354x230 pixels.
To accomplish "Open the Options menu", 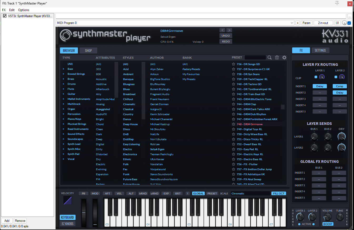I will coord(24,10).
